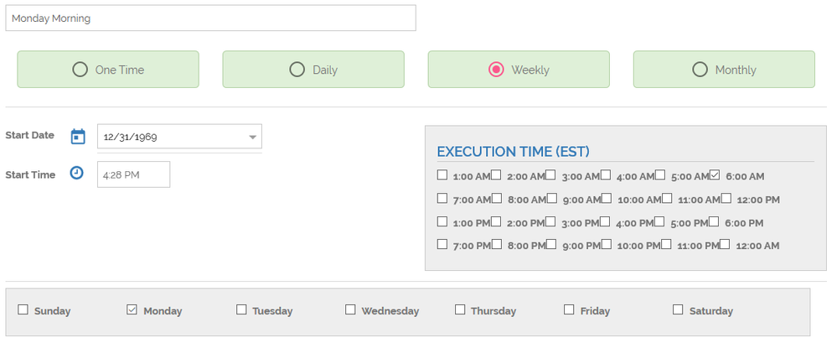Tick the Saturday day checkbox

678,309
